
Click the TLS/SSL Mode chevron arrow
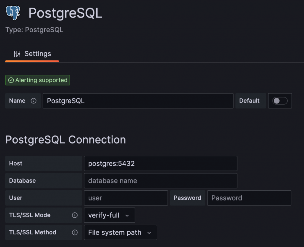[x=127, y=216]
